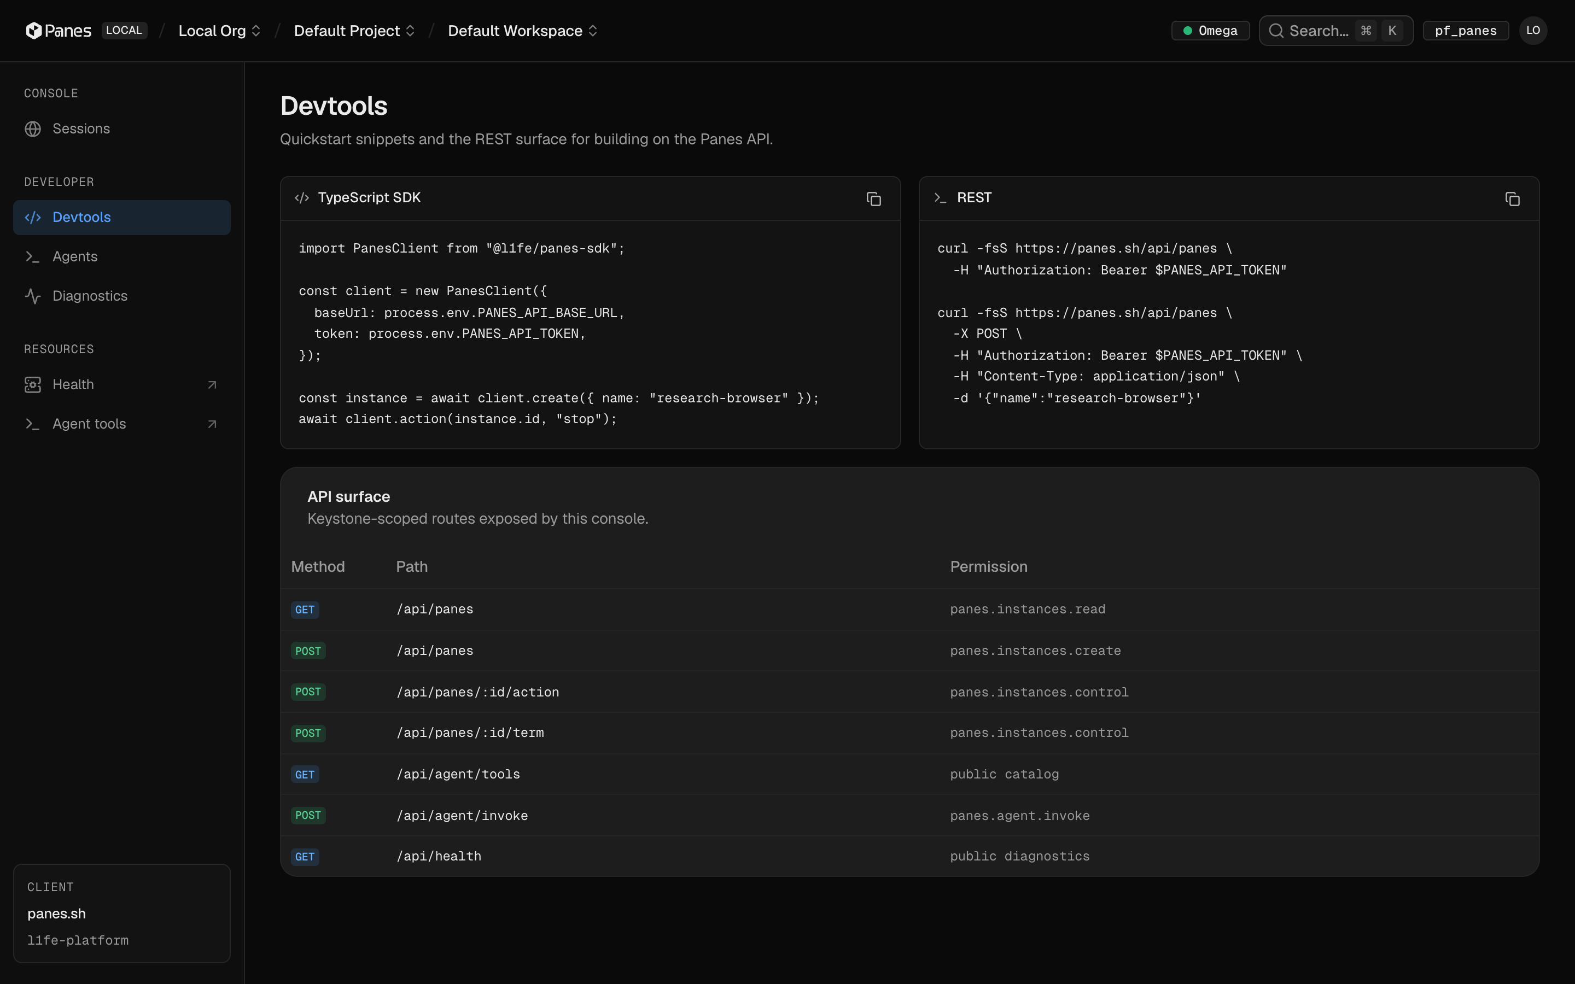This screenshot has height=984, width=1575.
Task: Open the Health resource link
Action: coord(122,385)
